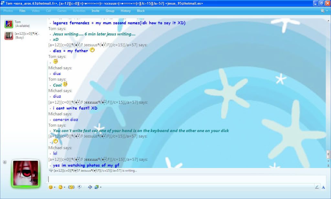Image resolution: width=331 pixels, height=199 pixels.
Task: Select the wink emoticon icon
Action: [x=61, y=187]
